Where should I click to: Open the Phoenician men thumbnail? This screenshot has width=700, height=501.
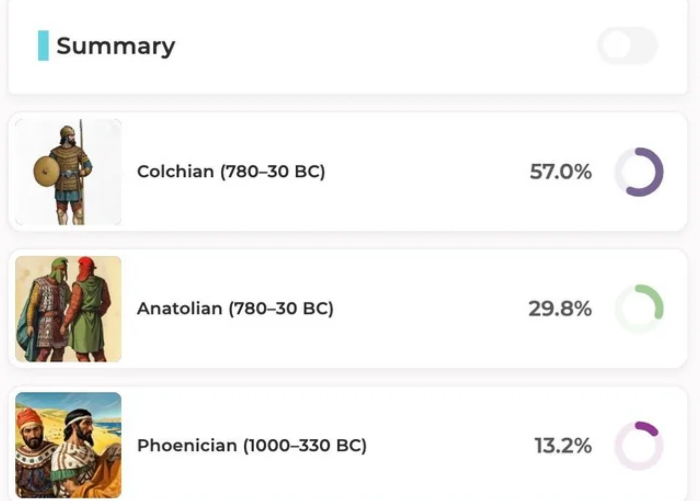coord(68,445)
